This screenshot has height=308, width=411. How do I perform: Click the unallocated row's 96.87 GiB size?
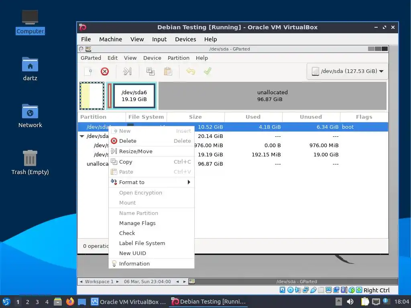coord(210,164)
